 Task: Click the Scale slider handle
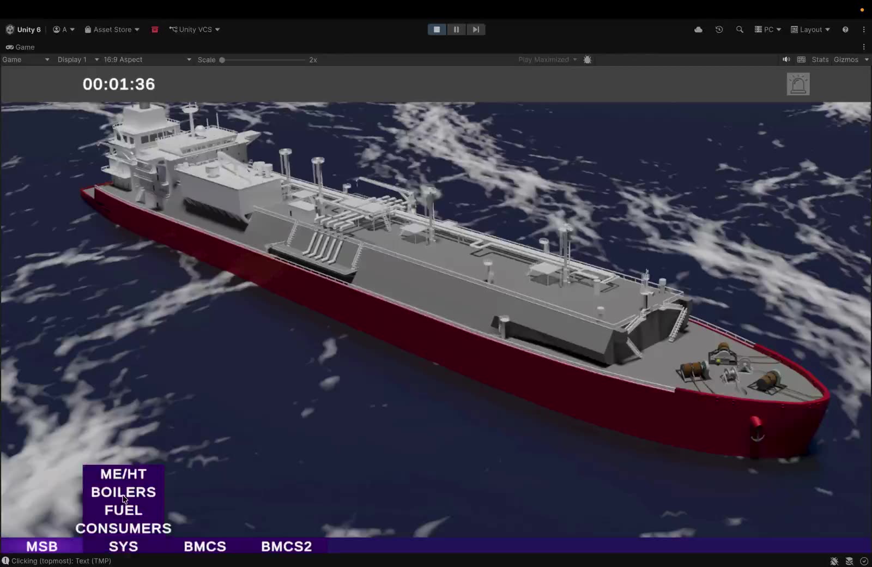pos(222,60)
